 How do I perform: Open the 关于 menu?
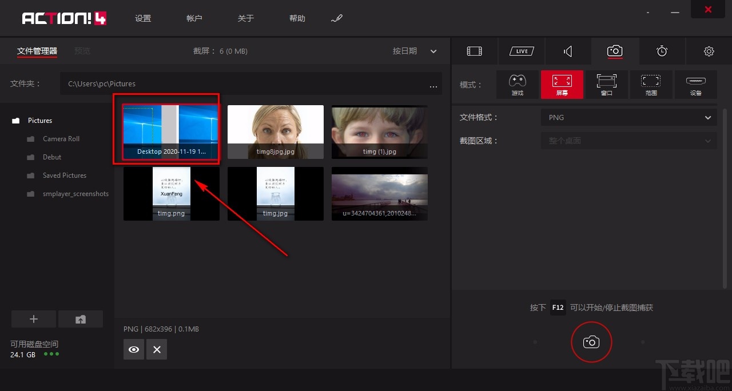point(246,18)
